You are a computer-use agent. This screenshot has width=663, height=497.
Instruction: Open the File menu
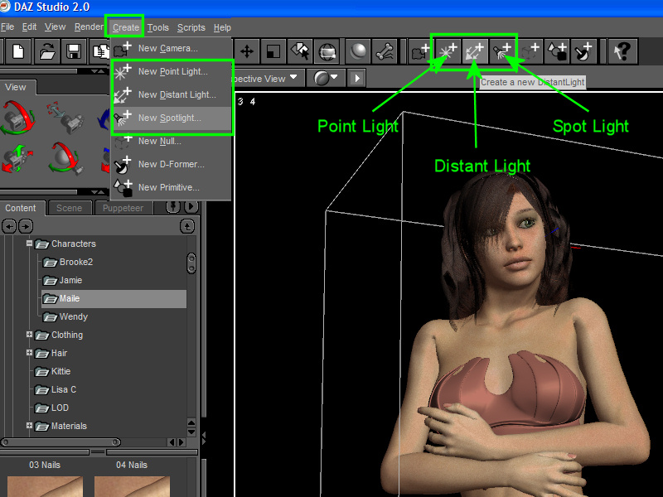coord(7,27)
